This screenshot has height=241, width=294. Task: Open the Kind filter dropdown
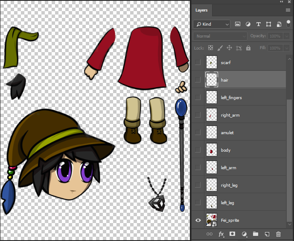click(211, 24)
